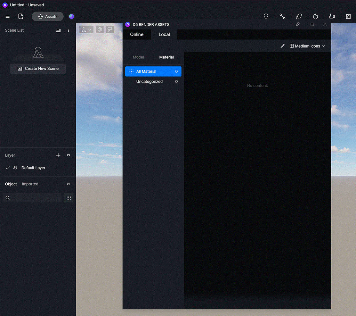Switch to the Online assets tab
This screenshot has height=316, width=356.
(x=137, y=34)
